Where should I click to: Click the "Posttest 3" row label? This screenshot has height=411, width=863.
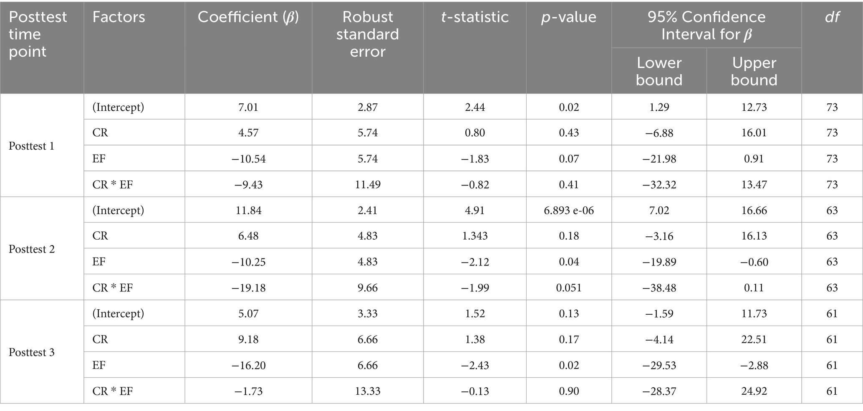pos(32,353)
